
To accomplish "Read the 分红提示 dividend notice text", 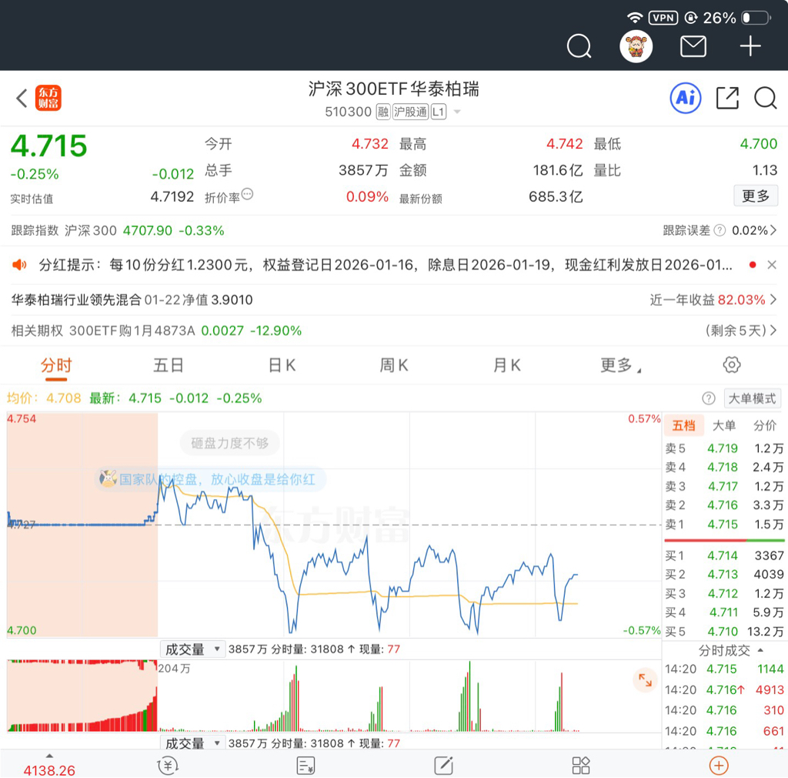I will (386, 264).
